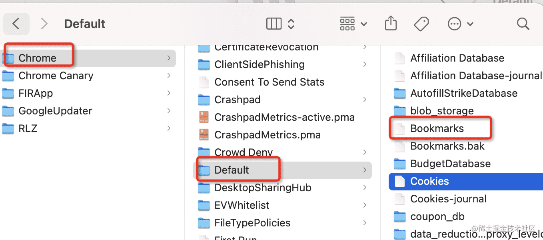Select the Bookmarks file

[x=437, y=128]
